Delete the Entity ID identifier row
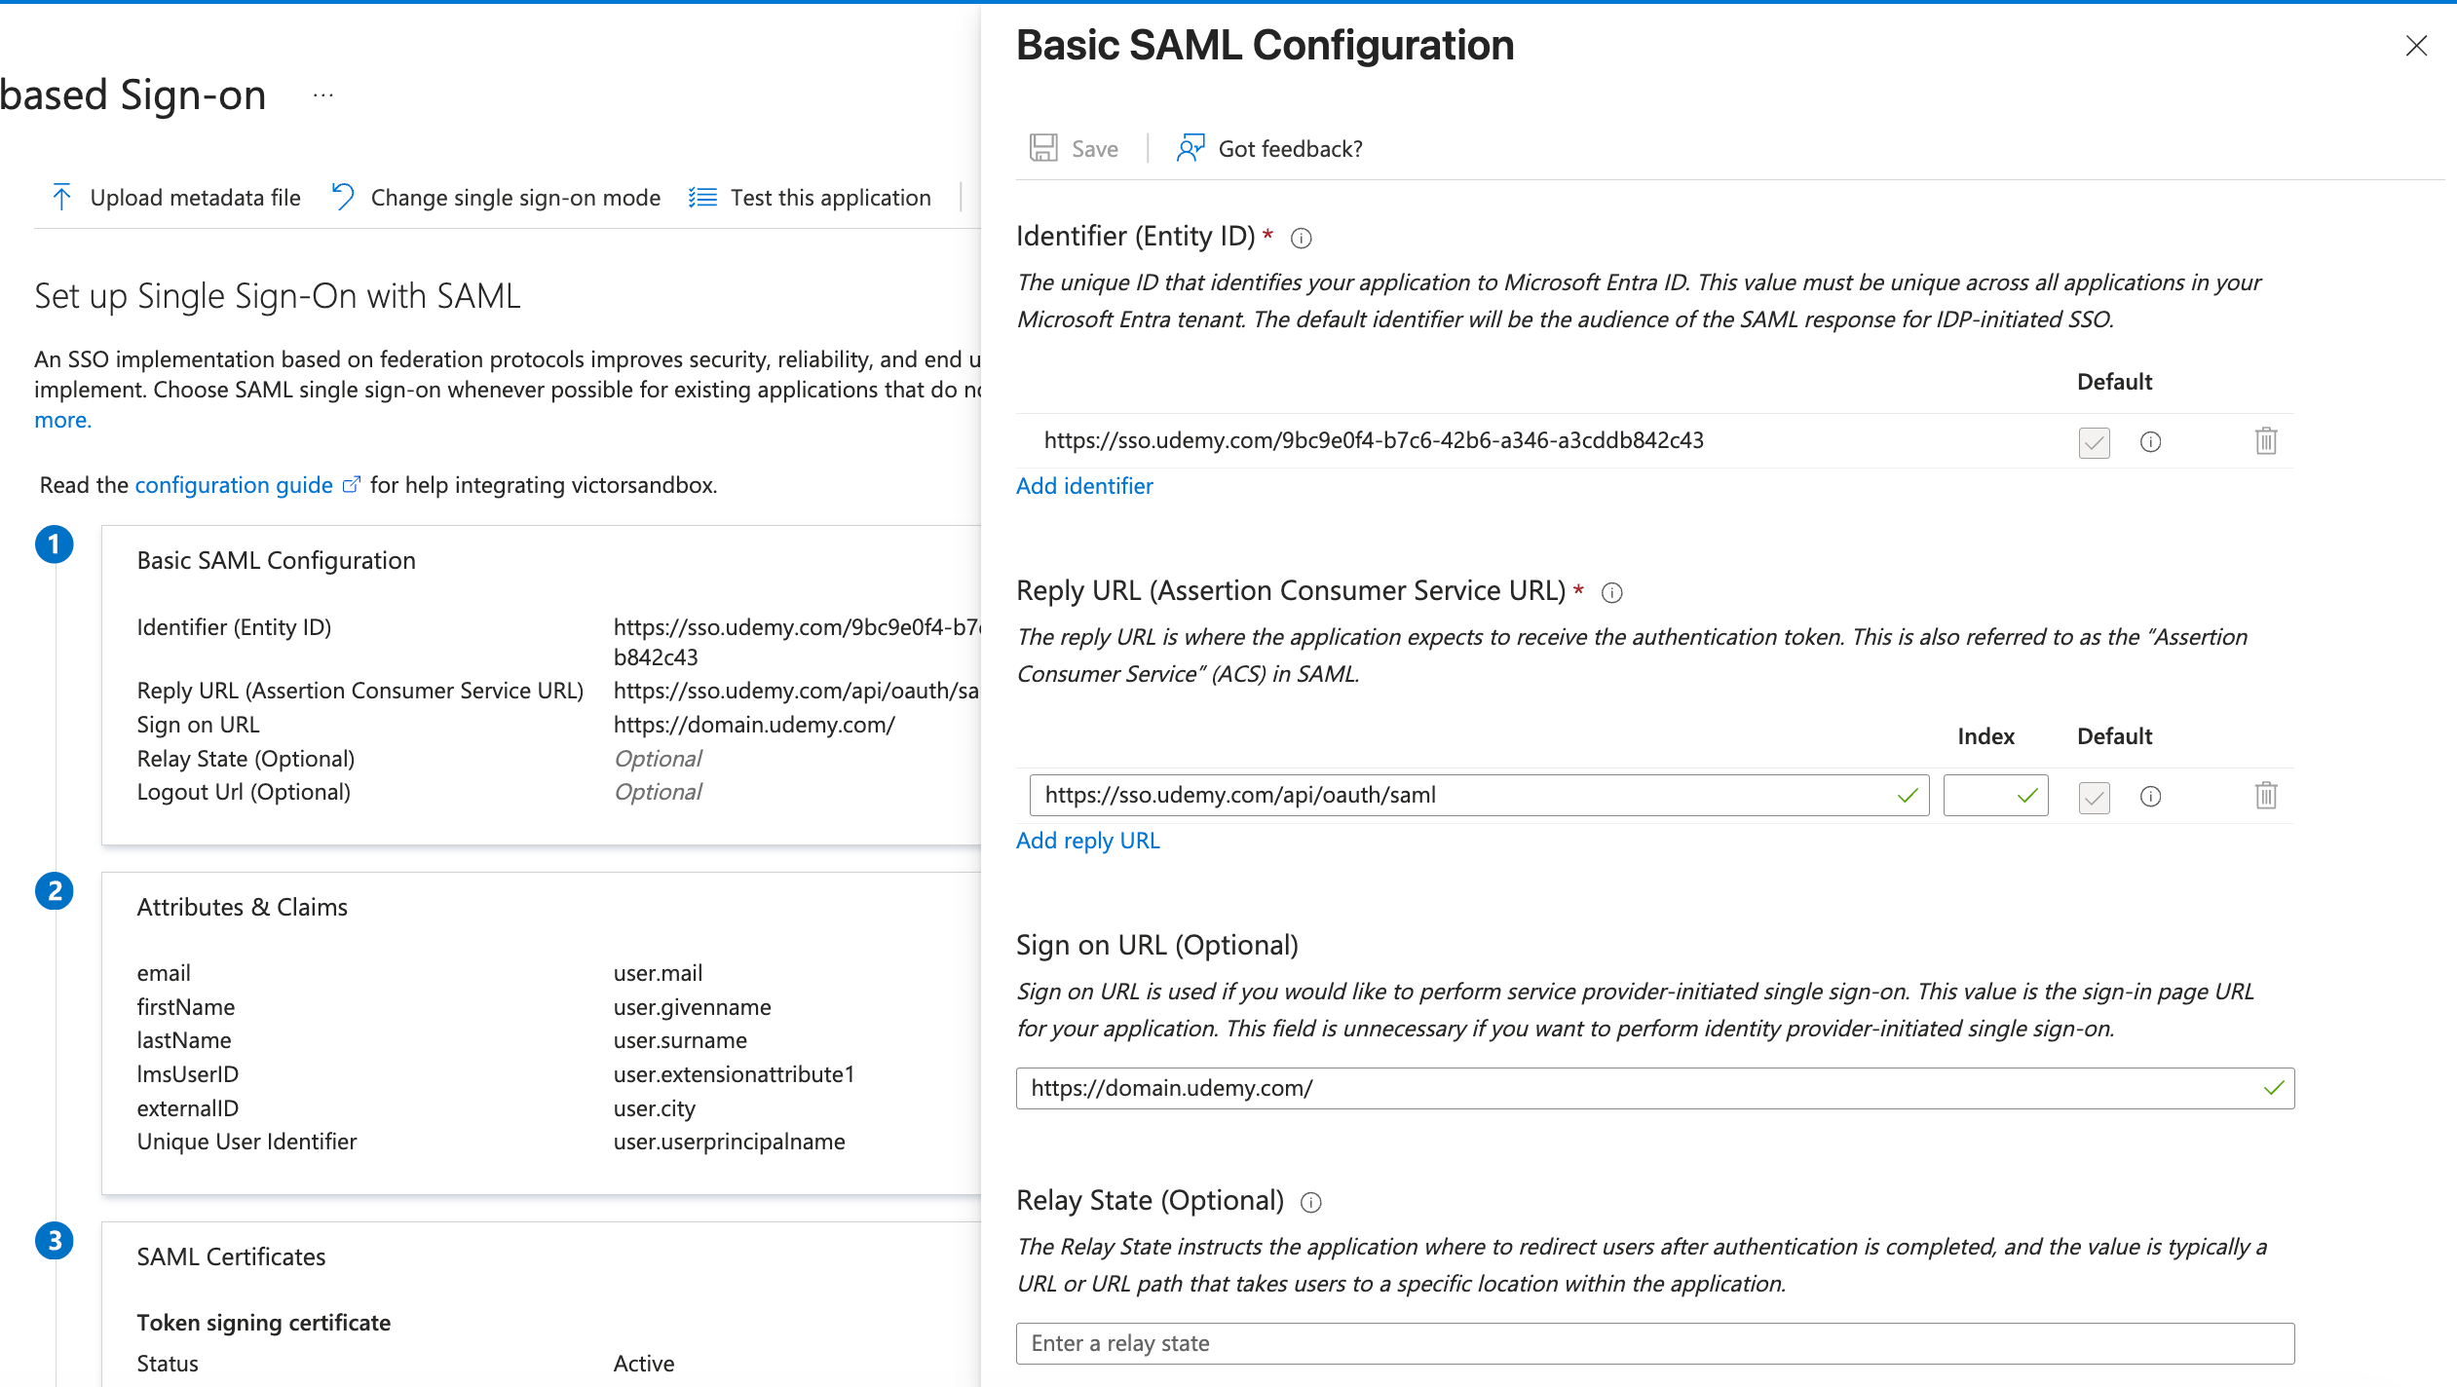The height and width of the screenshot is (1387, 2457). click(x=2266, y=441)
